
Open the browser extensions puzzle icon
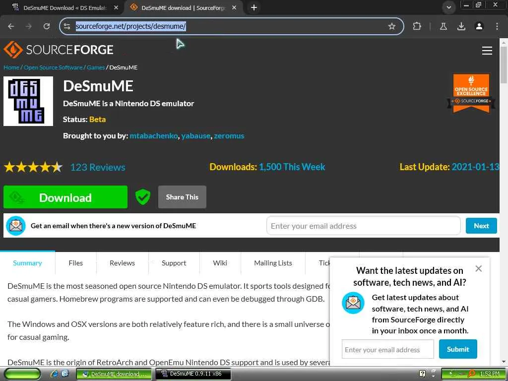coord(417,26)
